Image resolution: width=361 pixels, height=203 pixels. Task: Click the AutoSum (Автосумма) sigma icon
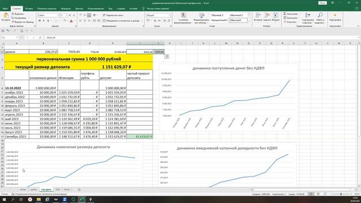(285, 14)
